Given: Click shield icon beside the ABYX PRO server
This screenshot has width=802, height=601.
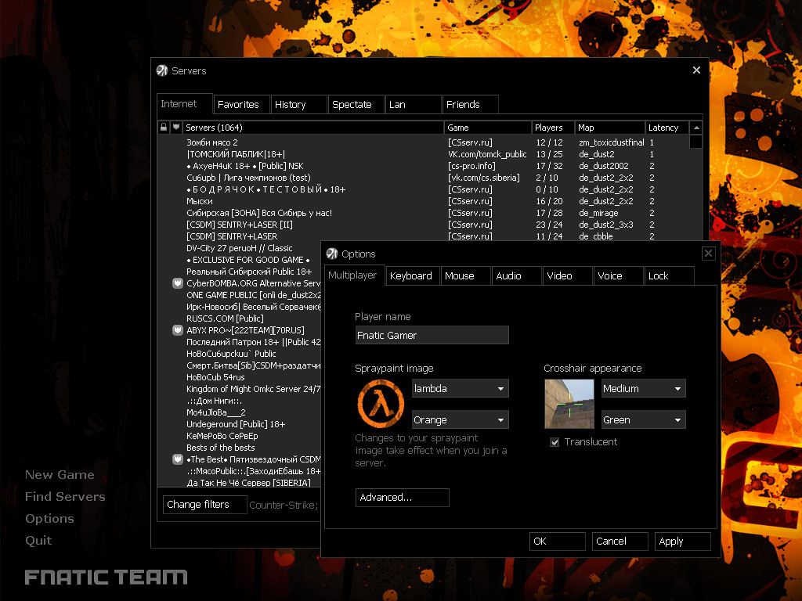Looking at the screenshot, I should click(x=178, y=330).
